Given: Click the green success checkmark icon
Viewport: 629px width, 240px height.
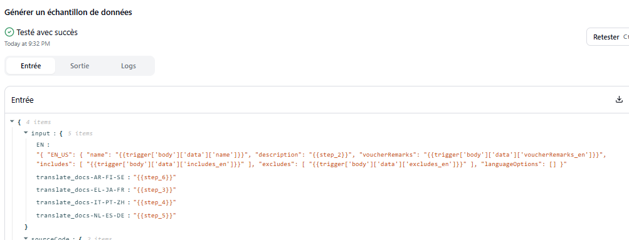Looking at the screenshot, I should [x=9, y=33].
